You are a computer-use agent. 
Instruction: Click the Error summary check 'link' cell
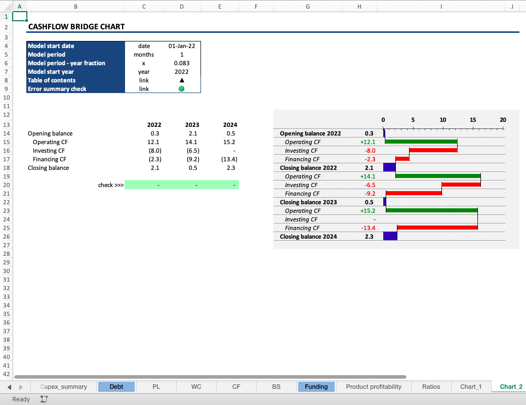[144, 89]
